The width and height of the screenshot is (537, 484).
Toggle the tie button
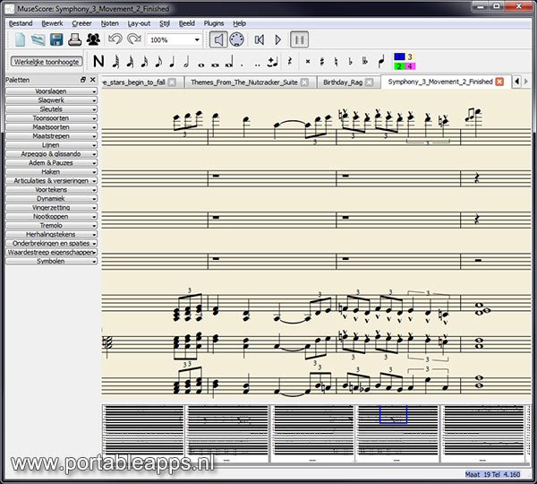point(273,62)
